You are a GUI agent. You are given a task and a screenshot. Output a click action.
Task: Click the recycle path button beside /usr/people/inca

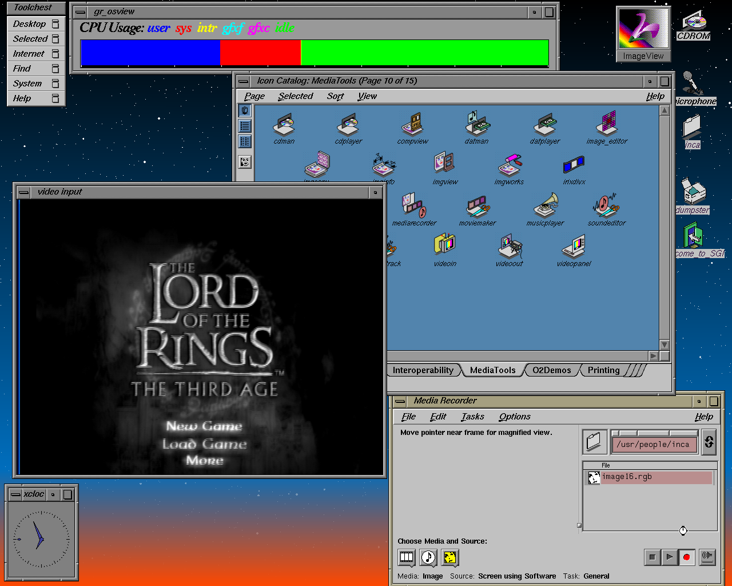(x=709, y=441)
